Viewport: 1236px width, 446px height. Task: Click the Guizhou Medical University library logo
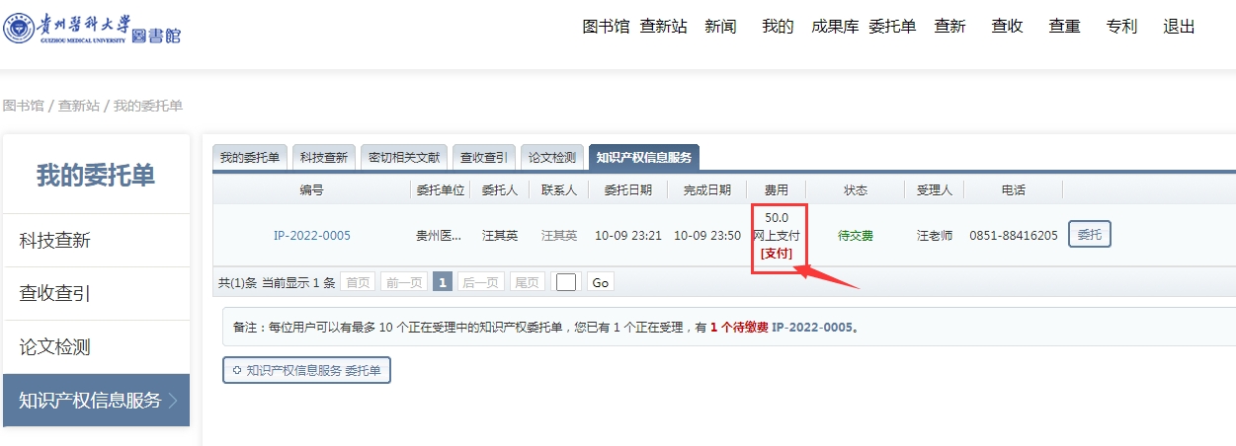pyautogui.click(x=93, y=29)
